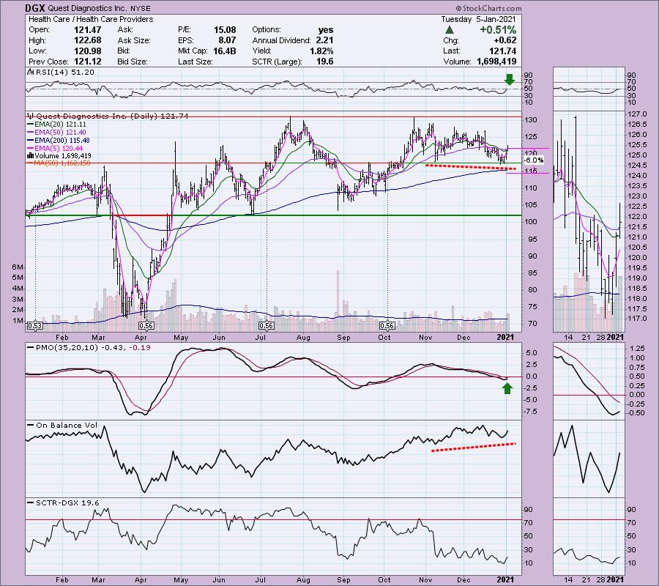Click the date Tuesday 5-Jan-2021
The height and width of the screenshot is (586, 659).
click(x=478, y=19)
